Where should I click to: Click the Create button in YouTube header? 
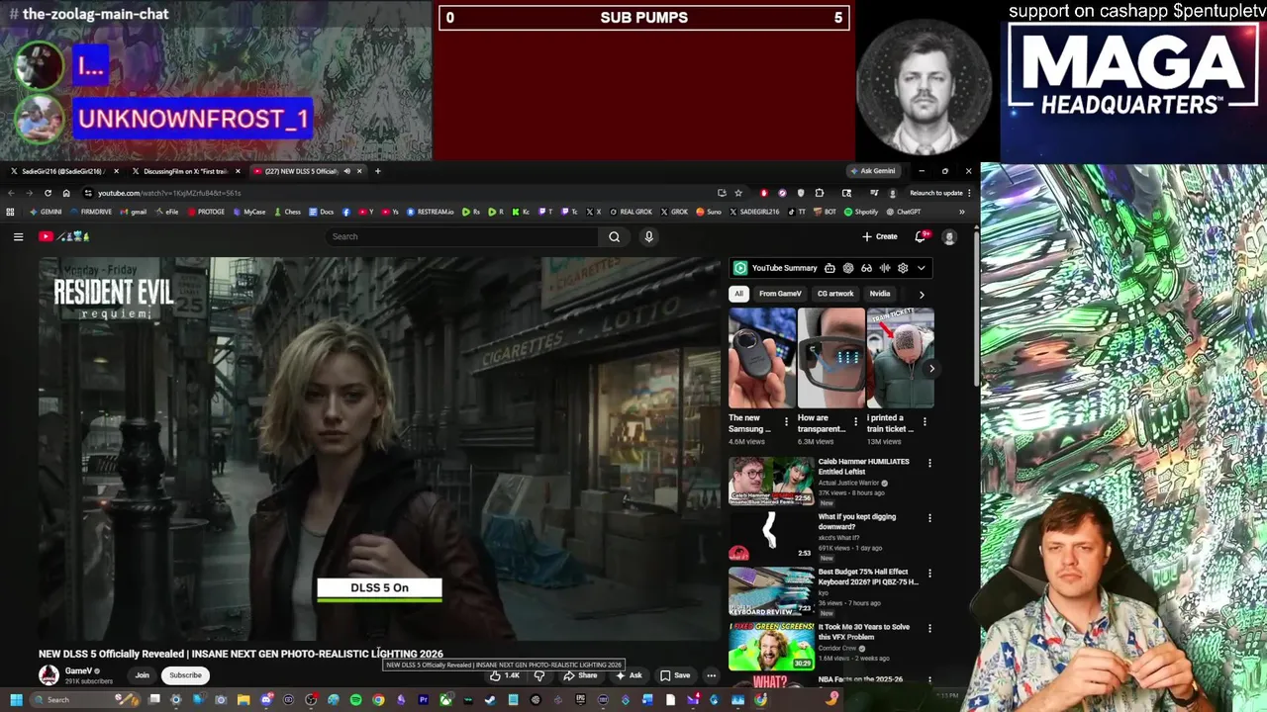(880, 236)
